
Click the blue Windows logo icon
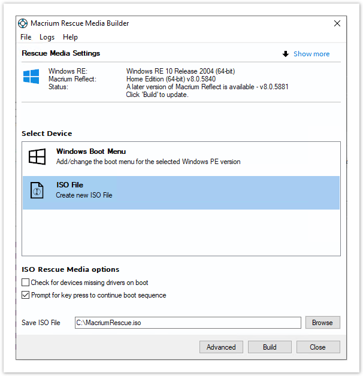31,76
